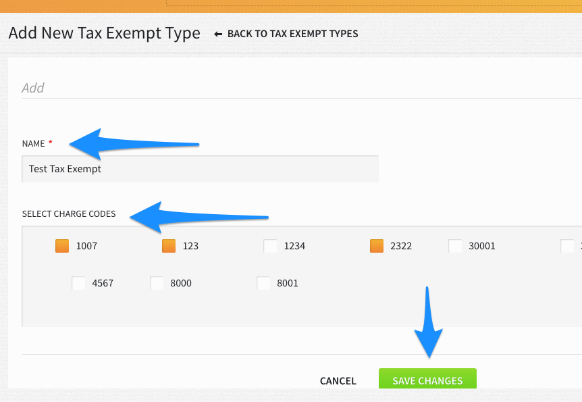Click the SAVE CHANGES button

(427, 380)
